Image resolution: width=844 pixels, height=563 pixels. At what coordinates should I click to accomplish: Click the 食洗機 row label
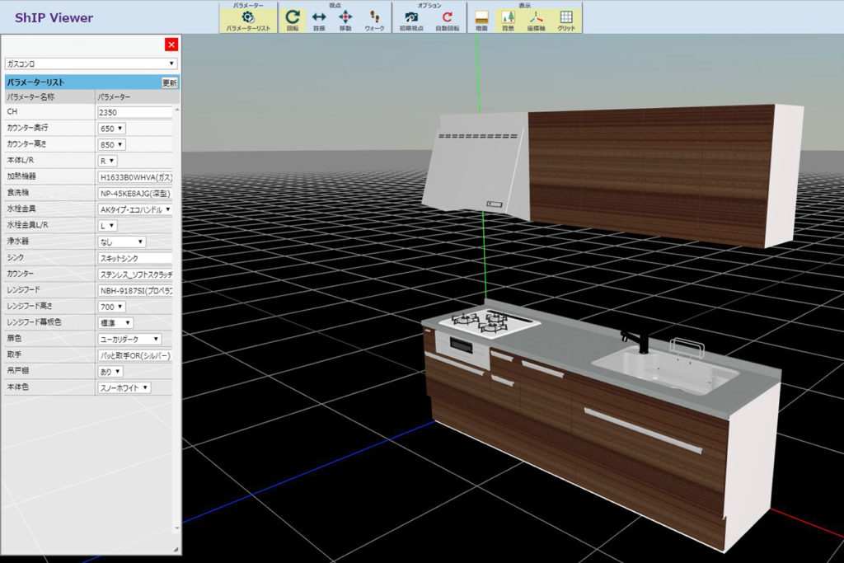point(18,193)
